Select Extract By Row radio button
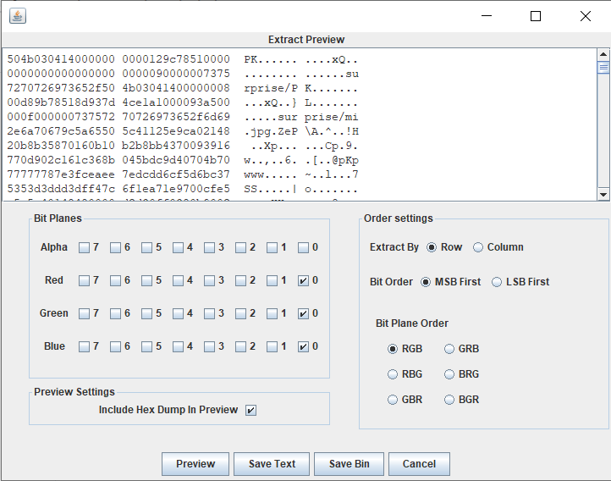The image size is (611, 481). pyautogui.click(x=432, y=247)
